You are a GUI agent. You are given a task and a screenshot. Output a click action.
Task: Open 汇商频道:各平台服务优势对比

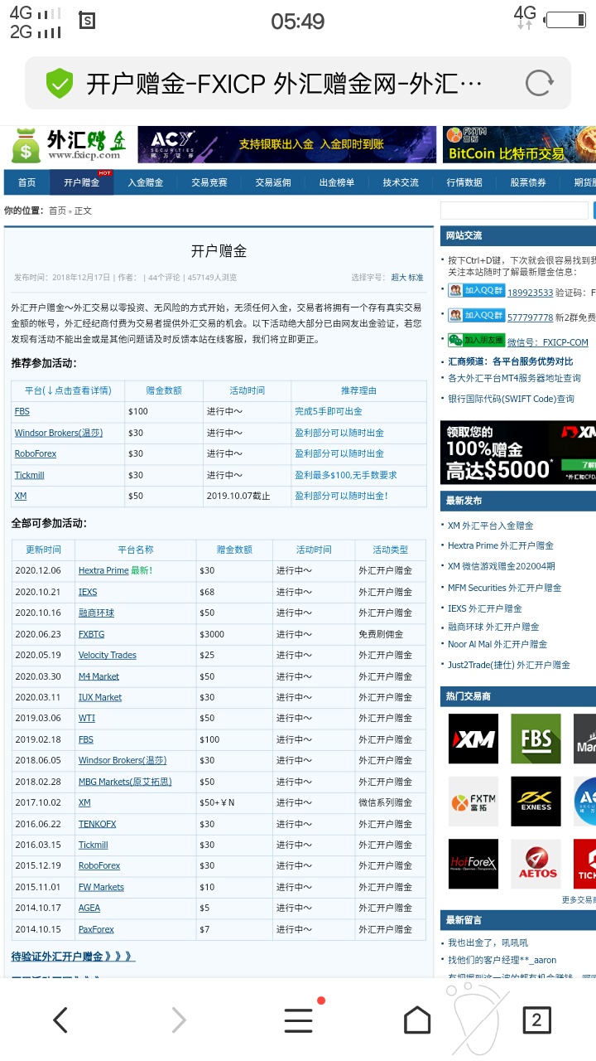(511, 361)
